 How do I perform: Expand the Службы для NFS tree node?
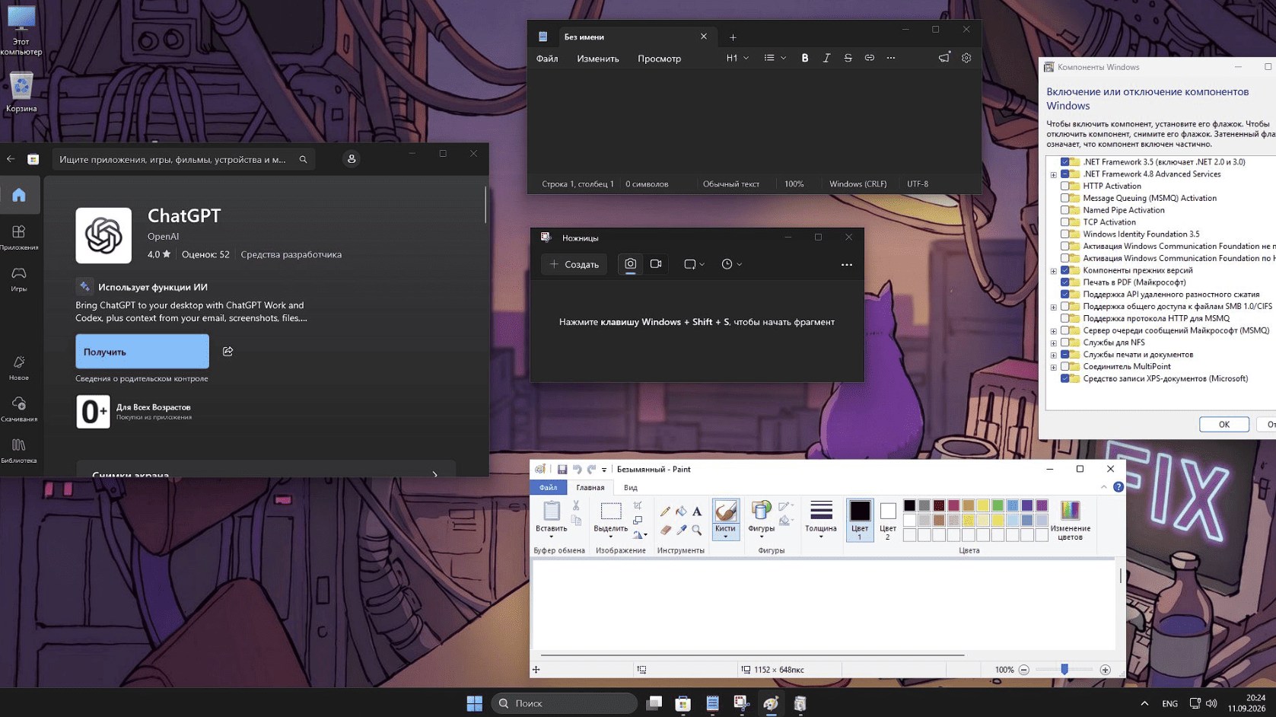(1054, 343)
